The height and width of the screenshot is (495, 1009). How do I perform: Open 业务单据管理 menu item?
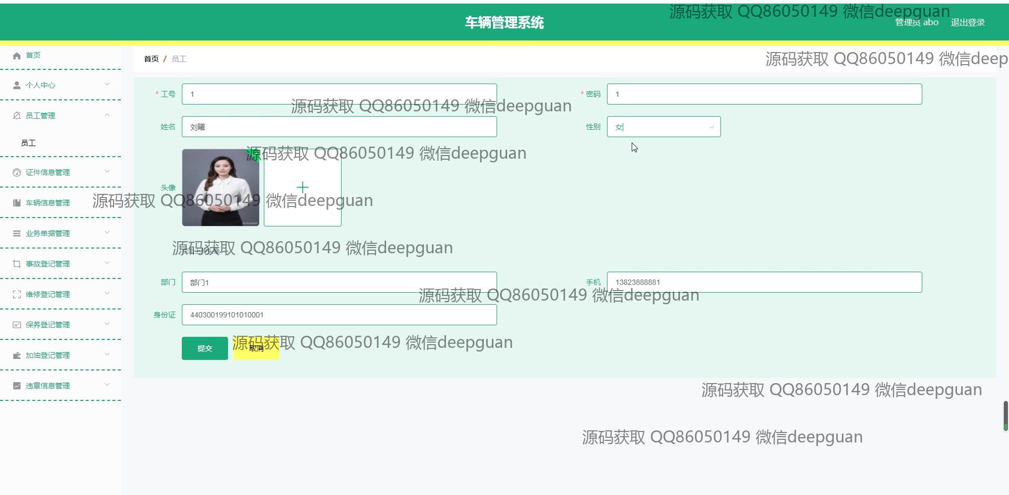[60, 233]
